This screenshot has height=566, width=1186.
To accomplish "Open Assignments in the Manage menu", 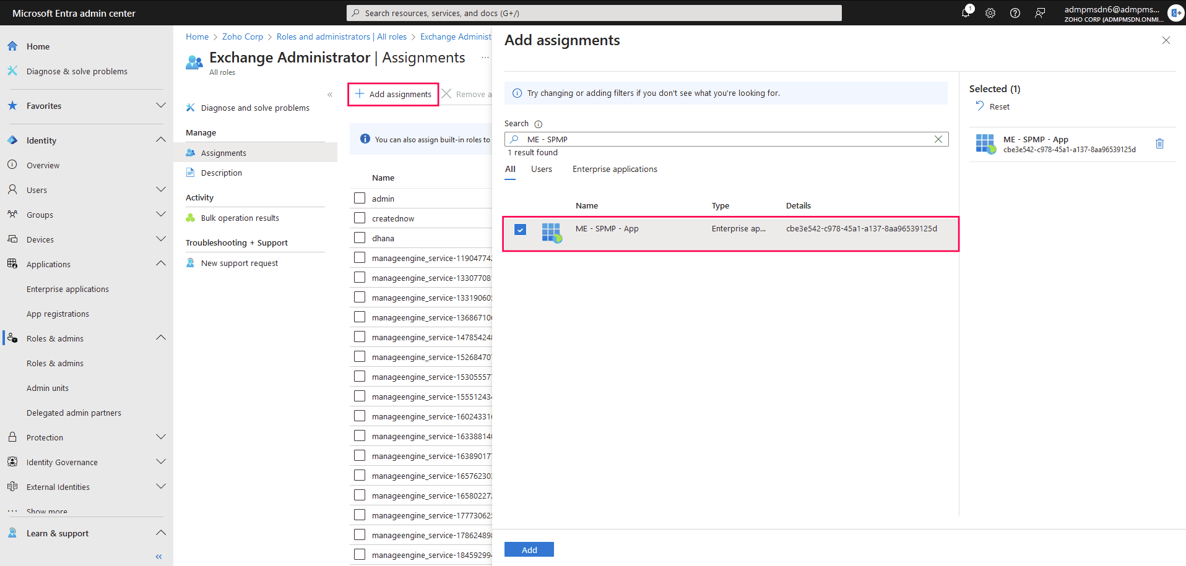I will tap(255, 153).
